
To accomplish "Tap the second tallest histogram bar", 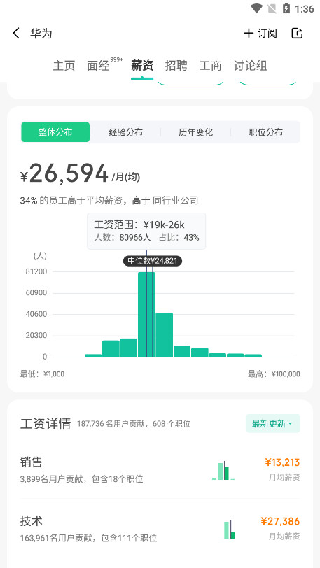I will click(165, 335).
